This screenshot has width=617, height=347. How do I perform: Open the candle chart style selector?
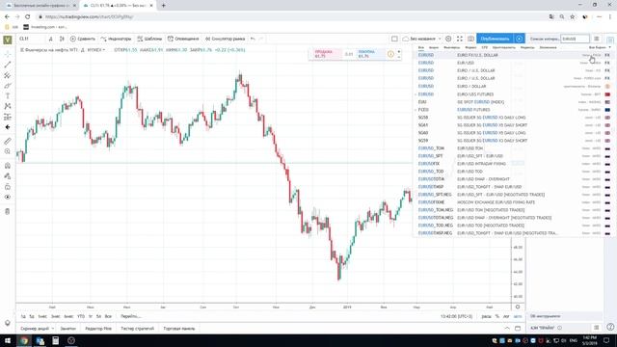62,39
